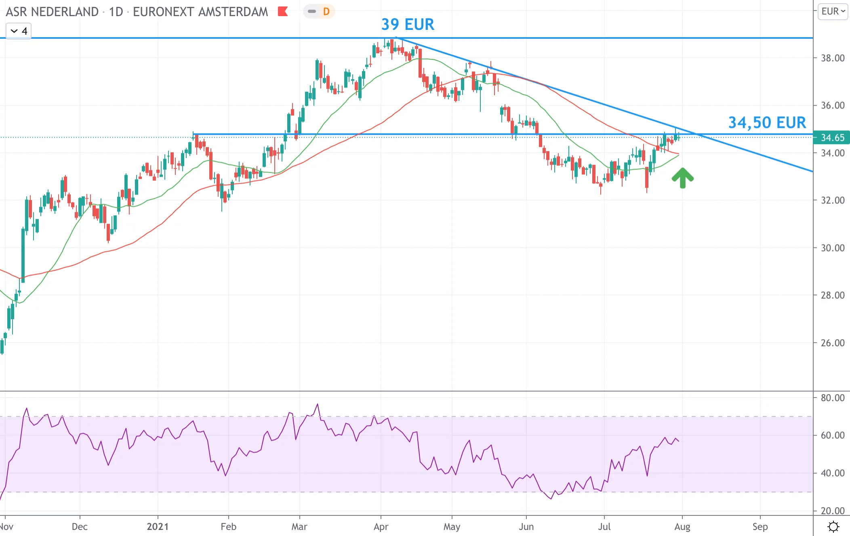Click the current price label 34.65
This screenshot has width=850, height=536.
832,138
